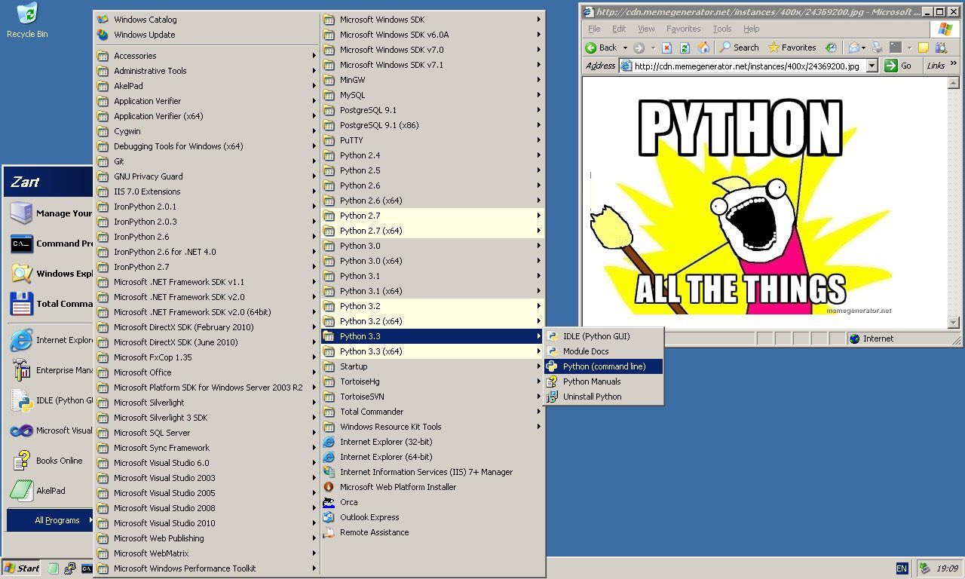Click Microsoft Web Platform Installer icon
The height and width of the screenshot is (579, 965).
pyautogui.click(x=329, y=487)
